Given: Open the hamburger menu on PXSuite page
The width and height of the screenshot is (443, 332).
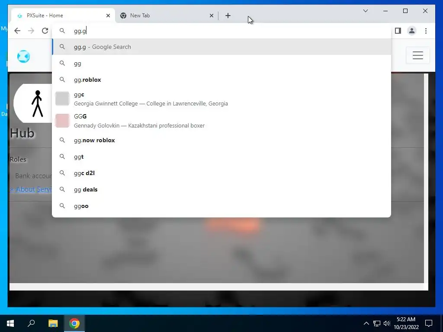Looking at the screenshot, I should pos(417,55).
